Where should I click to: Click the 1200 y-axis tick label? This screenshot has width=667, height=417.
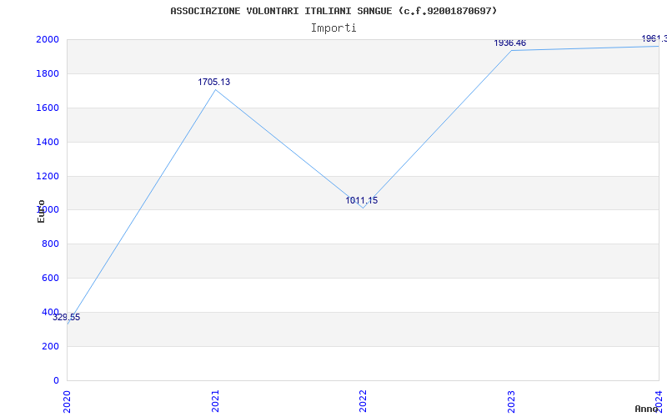click(x=48, y=176)
